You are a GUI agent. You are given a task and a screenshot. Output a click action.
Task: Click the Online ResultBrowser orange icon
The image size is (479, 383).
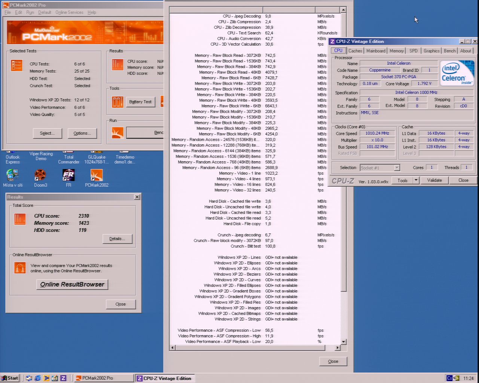pyautogui.click(x=20, y=268)
